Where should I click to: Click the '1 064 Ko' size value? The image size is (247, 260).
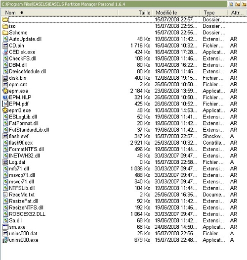tap(140, 214)
